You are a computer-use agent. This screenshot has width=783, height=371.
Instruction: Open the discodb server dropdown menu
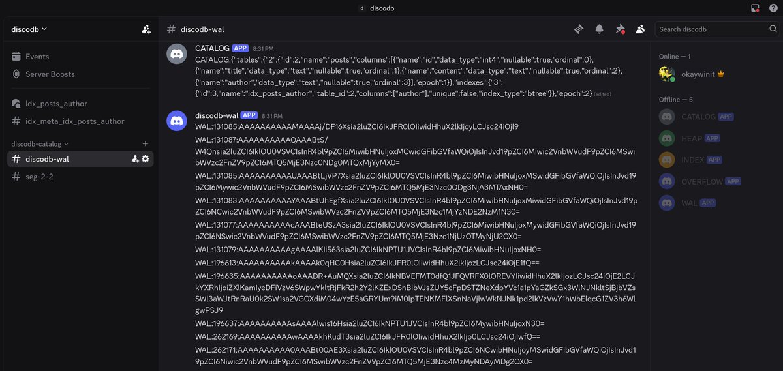29,29
